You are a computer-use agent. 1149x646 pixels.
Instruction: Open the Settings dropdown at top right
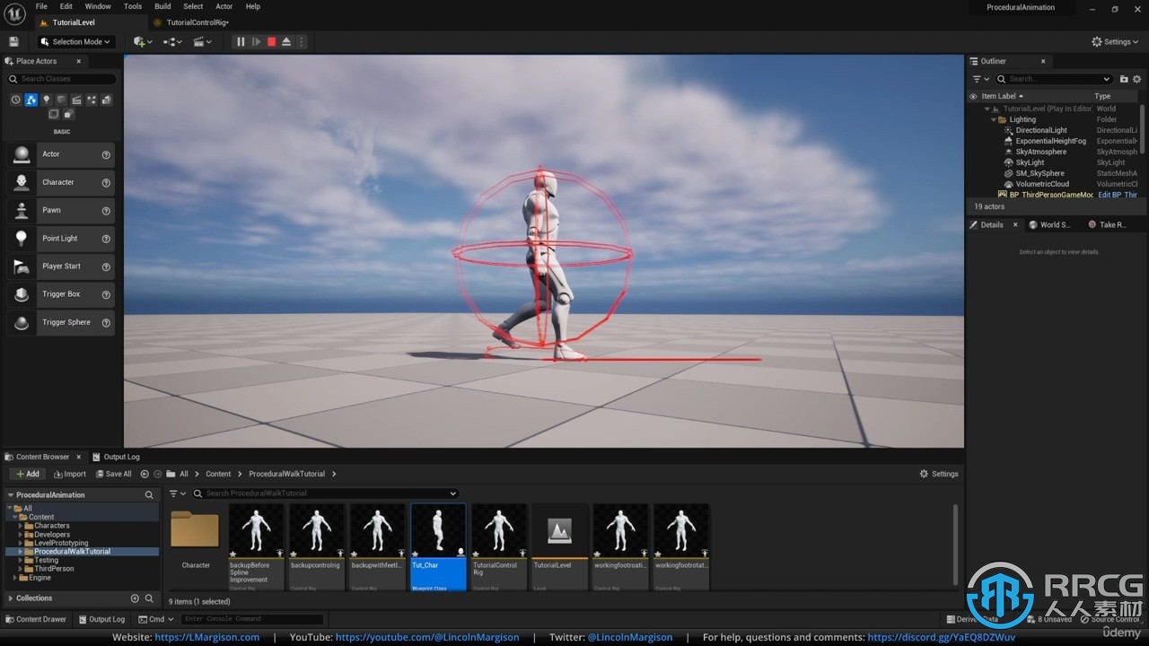point(1116,41)
